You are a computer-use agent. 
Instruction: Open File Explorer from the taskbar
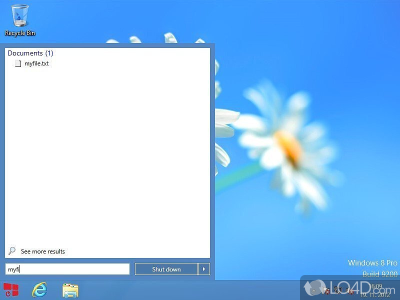[x=70, y=290]
